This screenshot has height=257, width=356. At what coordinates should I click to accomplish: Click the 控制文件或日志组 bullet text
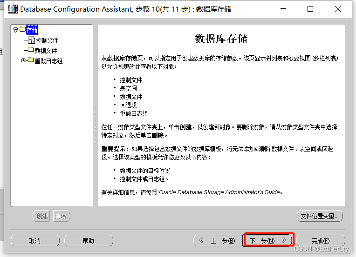coord(142,179)
